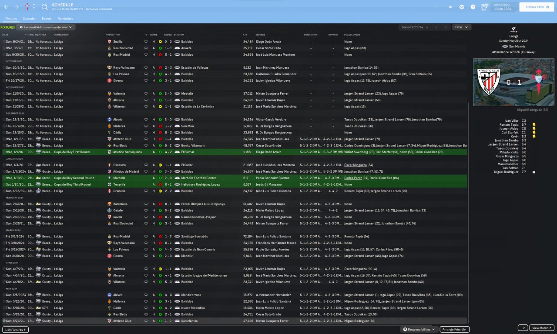
Task: Click the Granada club badge
Action: (109, 191)
